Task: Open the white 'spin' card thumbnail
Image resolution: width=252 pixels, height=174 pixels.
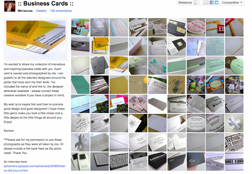Action: [x=176, y=142]
